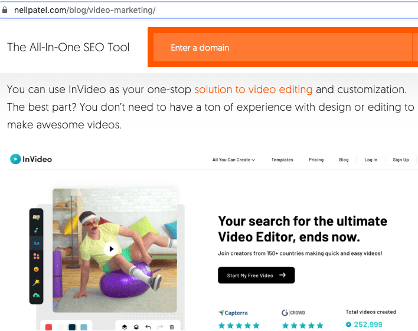Select the shapes icon in sidebar
The width and height of the screenshot is (418, 331).
pos(36,256)
